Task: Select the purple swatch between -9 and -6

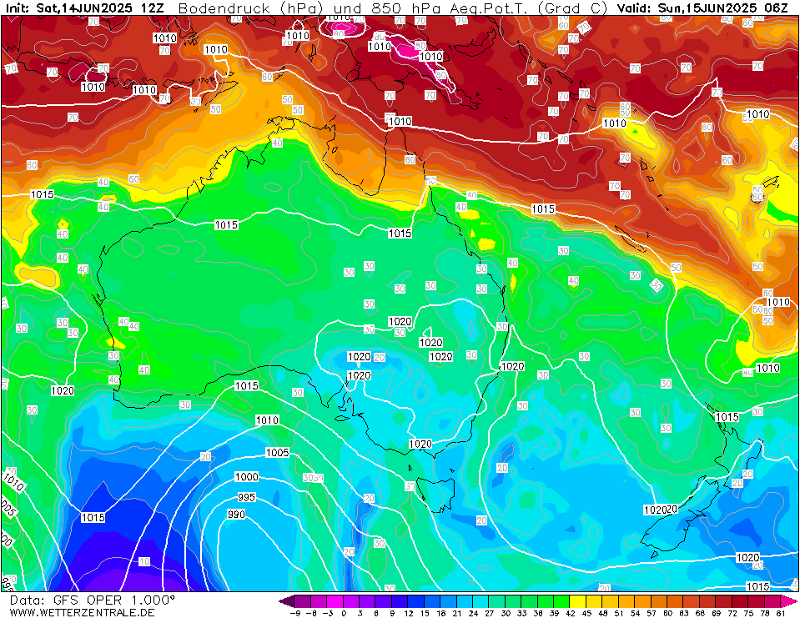Action: [x=303, y=600]
